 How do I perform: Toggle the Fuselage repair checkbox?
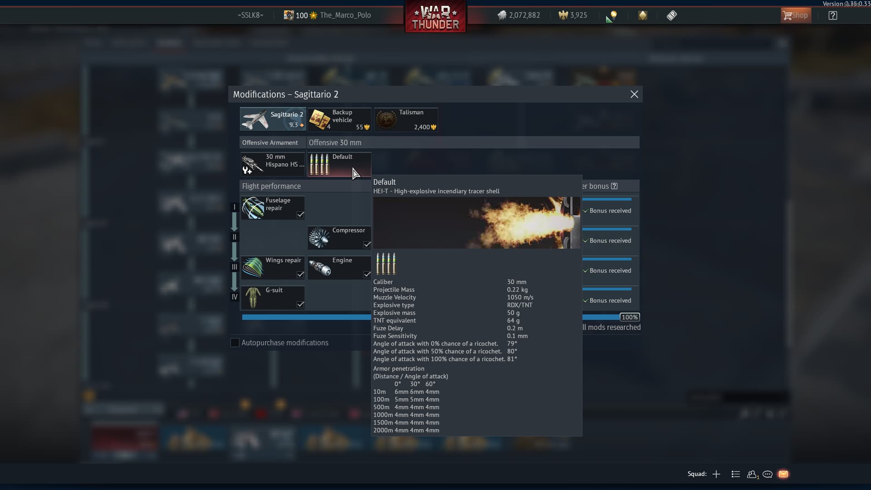[x=300, y=215]
